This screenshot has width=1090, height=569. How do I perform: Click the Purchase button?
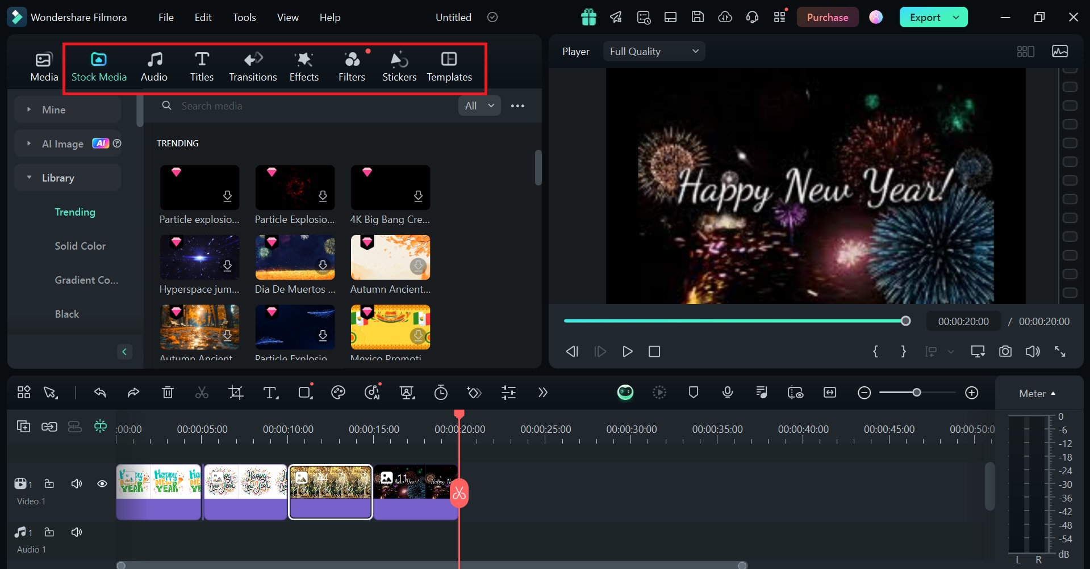827,17
